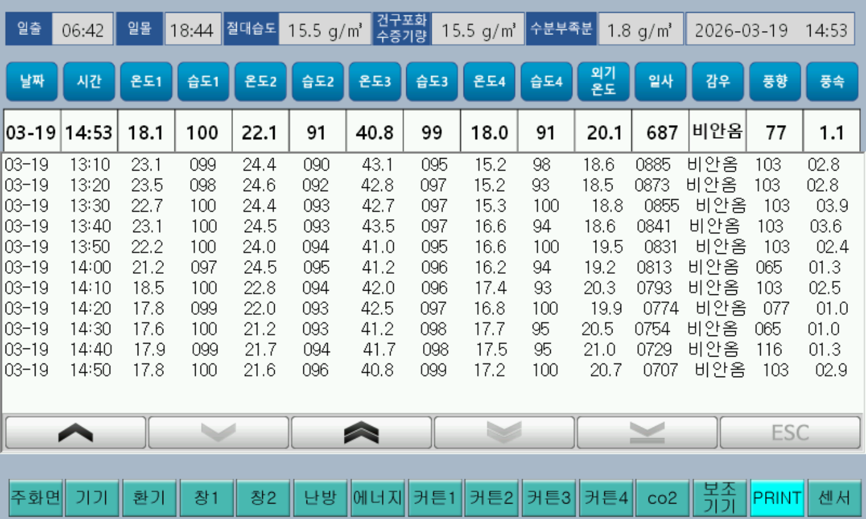Click the sunrise time field 06:42
Viewport: 866px width, 519px height.
click(x=83, y=30)
